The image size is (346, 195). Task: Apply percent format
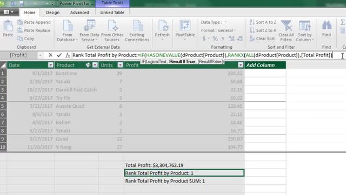coord(215,38)
